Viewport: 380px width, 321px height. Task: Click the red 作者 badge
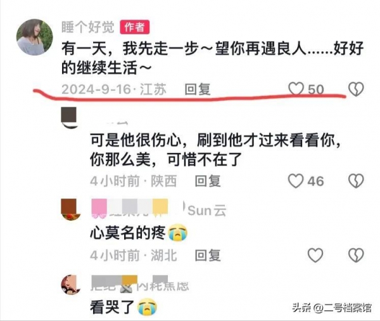click(x=134, y=27)
